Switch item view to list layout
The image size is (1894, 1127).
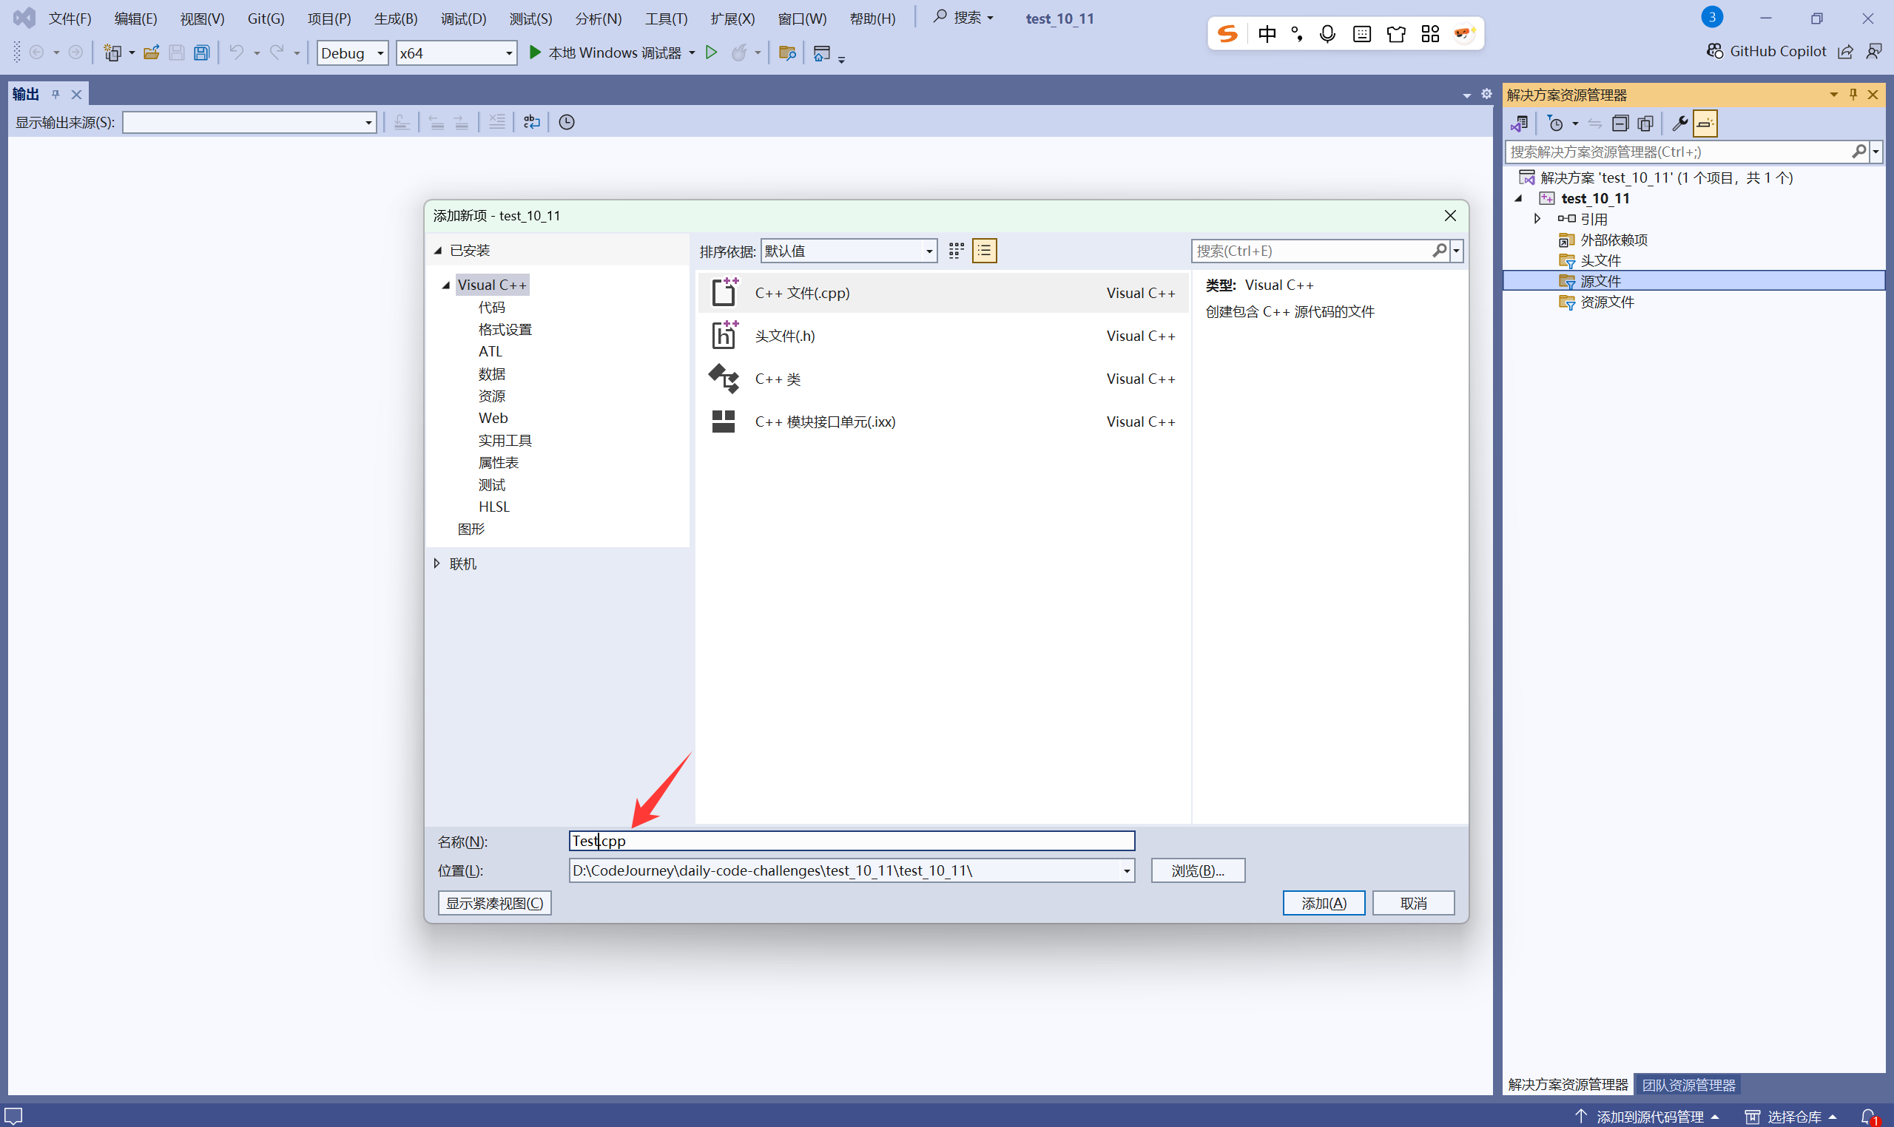click(x=984, y=251)
